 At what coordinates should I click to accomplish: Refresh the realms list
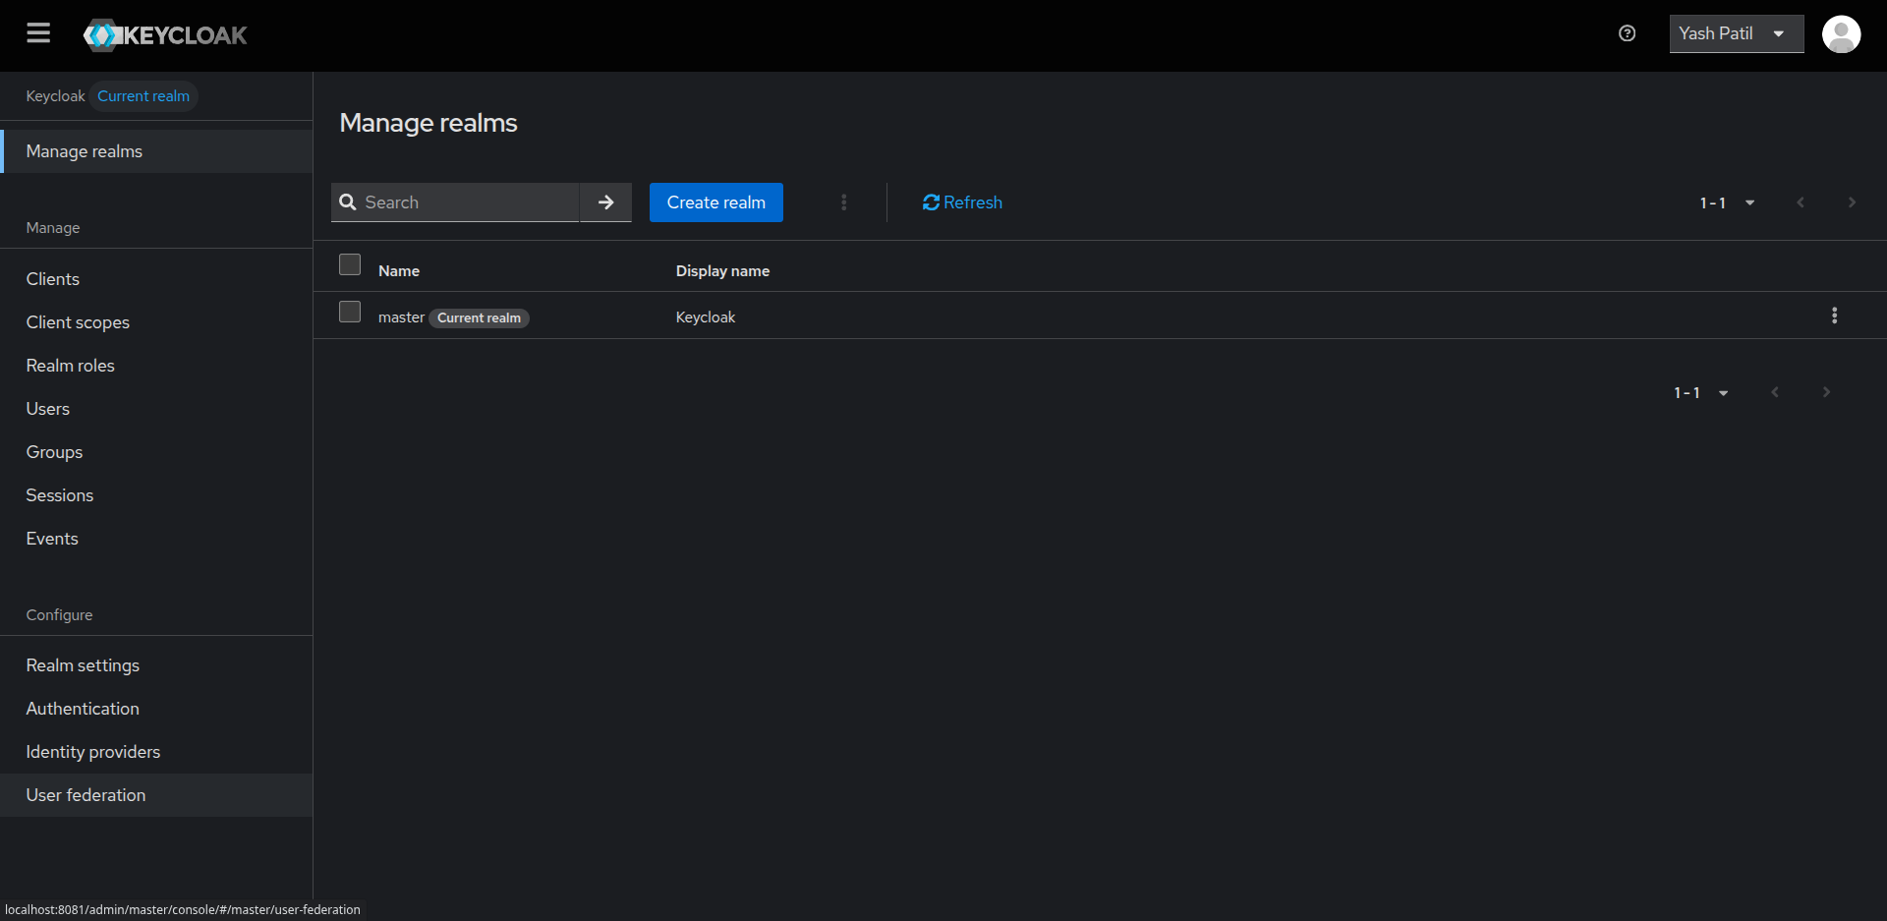961,202
